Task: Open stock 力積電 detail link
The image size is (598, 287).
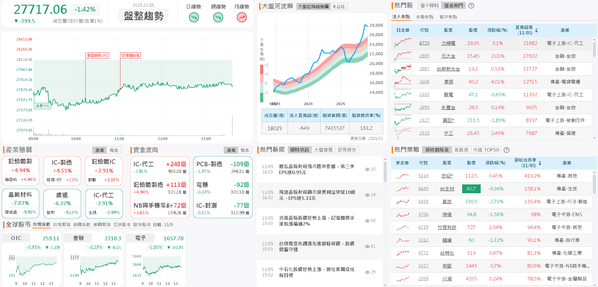Action: click(x=448, y=43)
